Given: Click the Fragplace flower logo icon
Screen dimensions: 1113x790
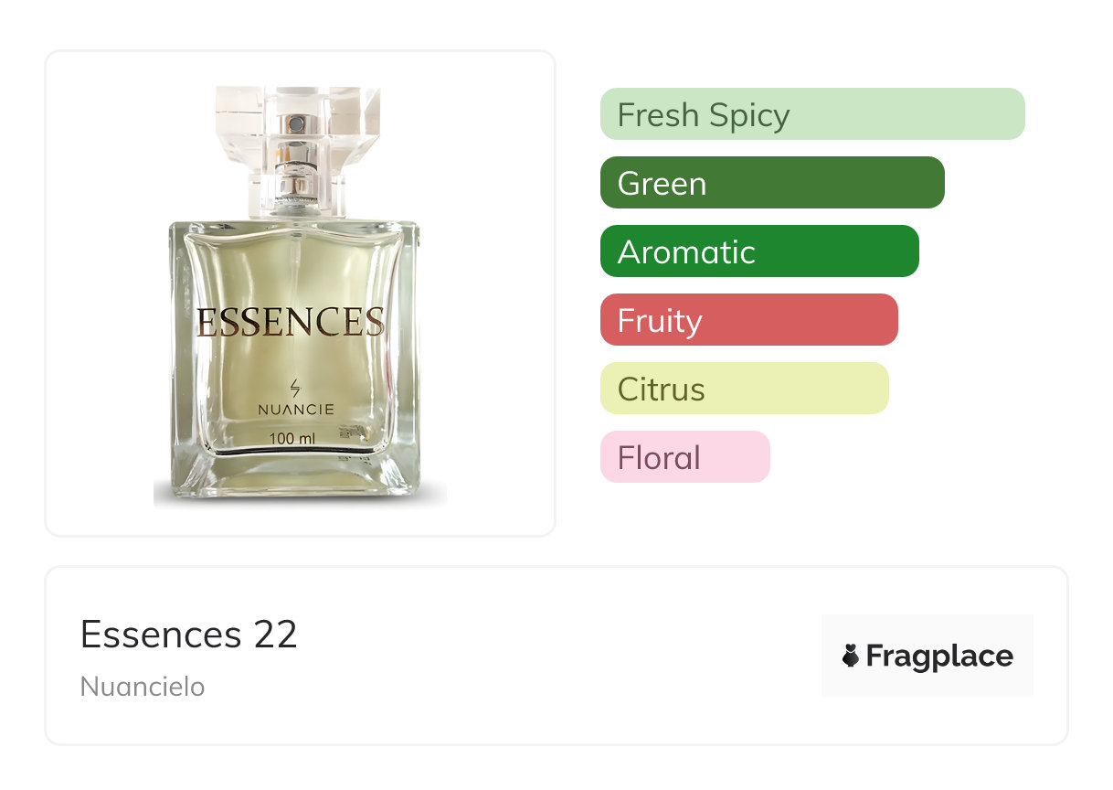Looking at the screenshot, I should tap(851, 656).
